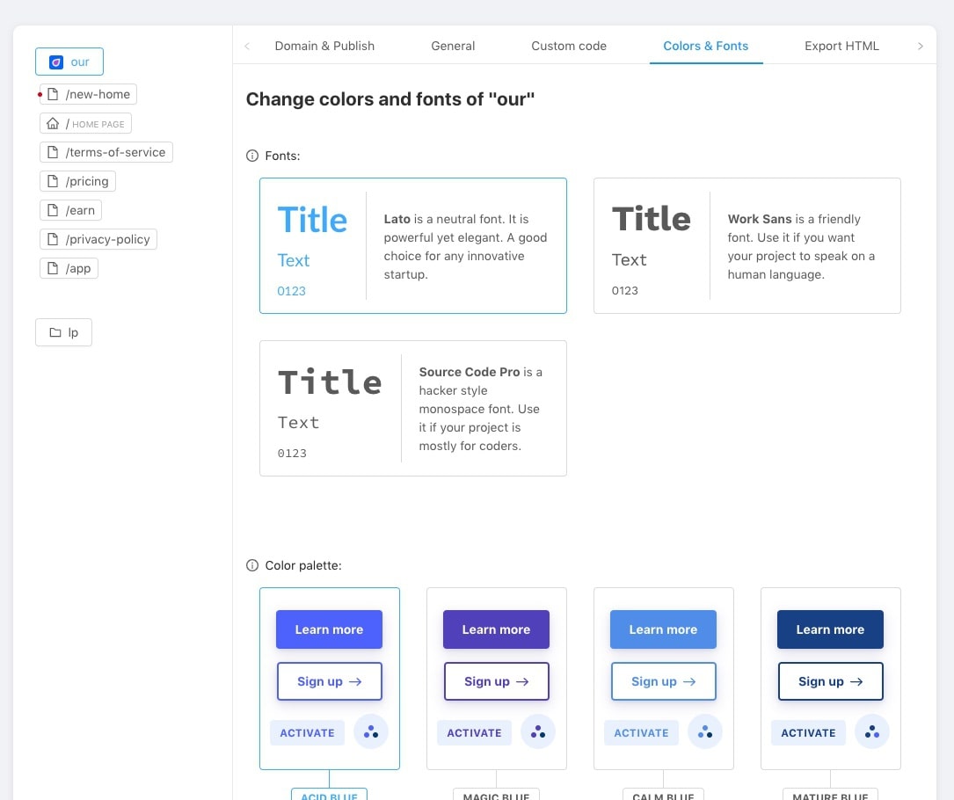
Task: Select the Lato font card
Action: pyautogui.click(x=412, y=245)
